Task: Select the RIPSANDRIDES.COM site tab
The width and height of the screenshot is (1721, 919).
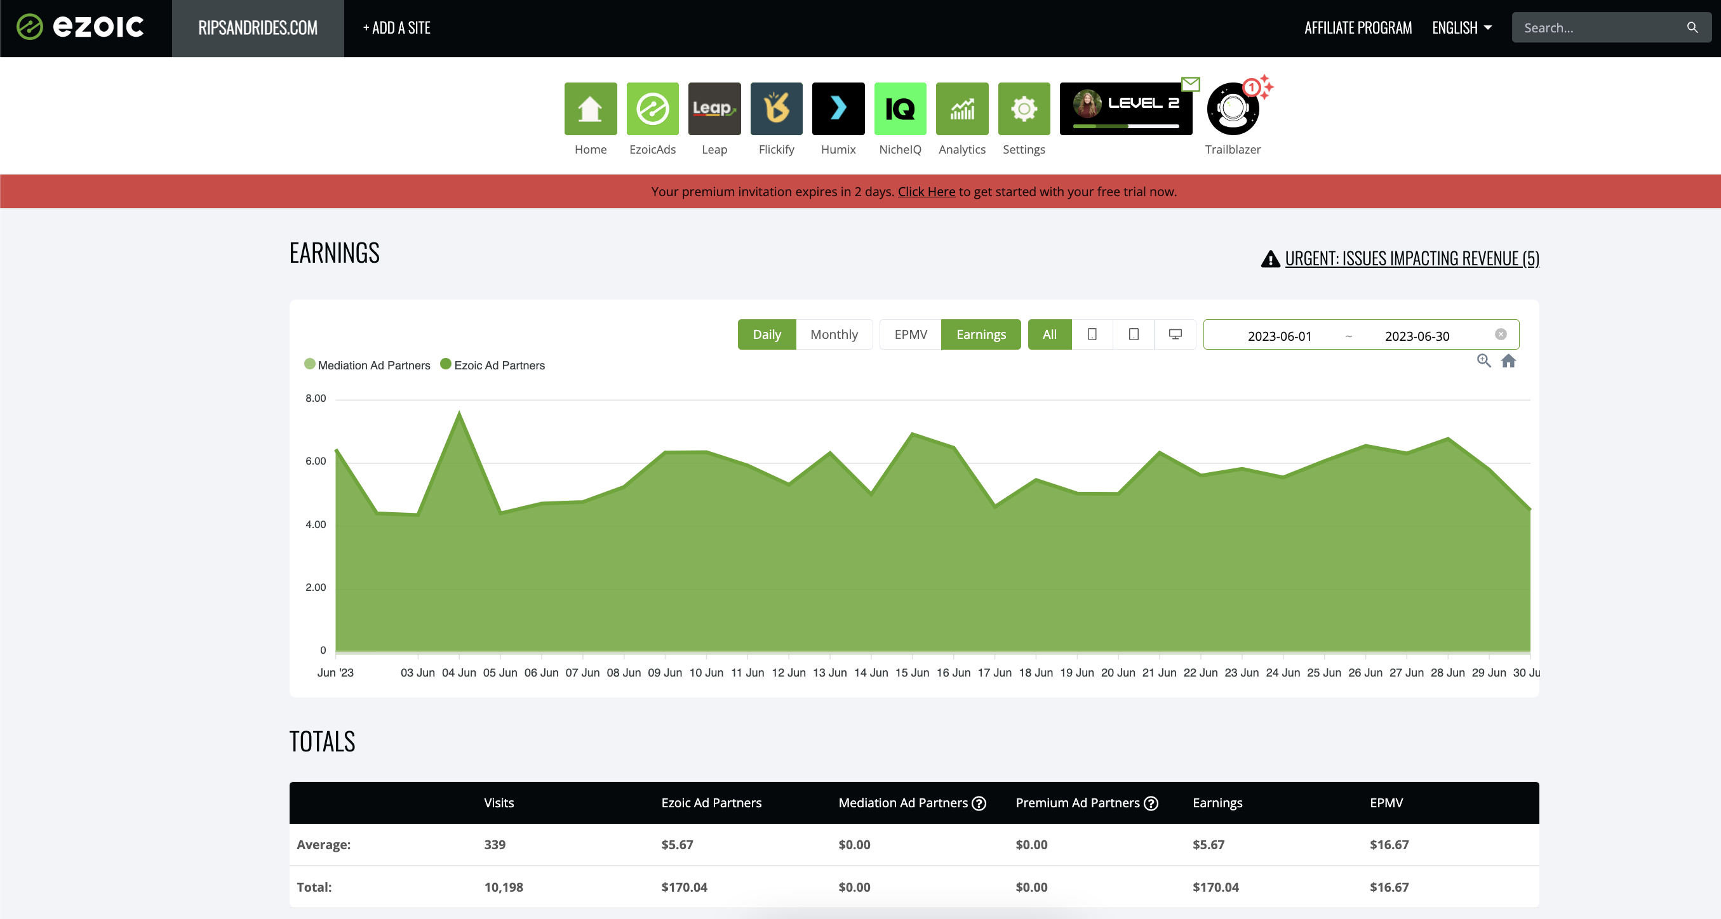Action: [258, 28]
